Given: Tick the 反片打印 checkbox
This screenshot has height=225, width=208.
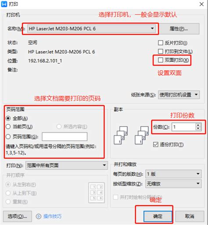Looking at the screenshot, I should tap(161, 43).
